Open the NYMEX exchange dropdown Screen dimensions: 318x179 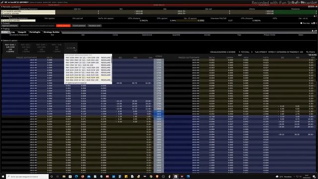pyautogui.click(x=272, y=52)
